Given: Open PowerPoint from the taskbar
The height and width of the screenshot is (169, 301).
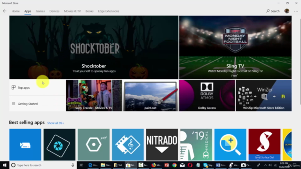Looking at the screenshot, I should pyautogui.click(x=166, y=165).
